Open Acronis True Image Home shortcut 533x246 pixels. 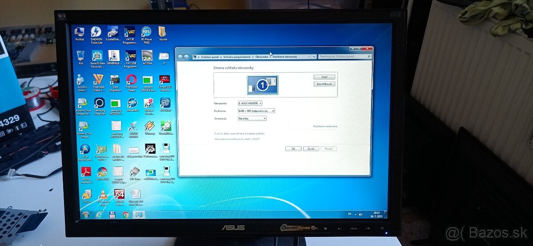click(83, 106)
